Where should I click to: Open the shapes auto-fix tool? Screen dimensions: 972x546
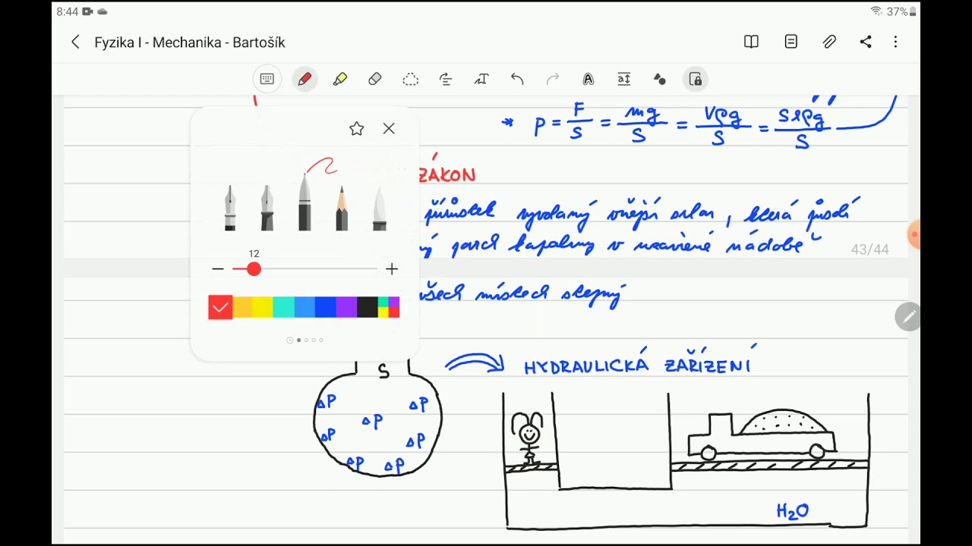659,79
